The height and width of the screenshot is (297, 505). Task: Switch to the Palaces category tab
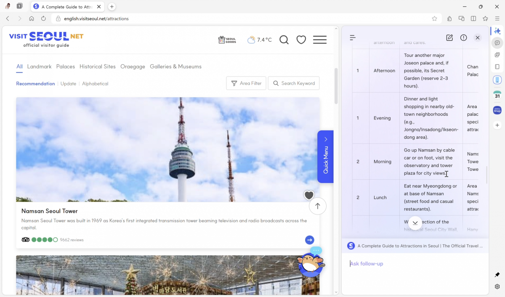[x=66, y=66]
